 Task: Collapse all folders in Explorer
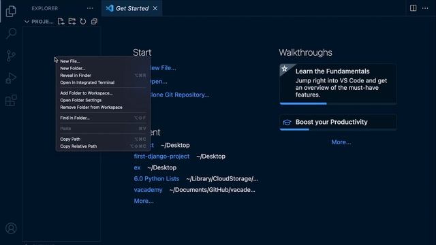(94, 21)
